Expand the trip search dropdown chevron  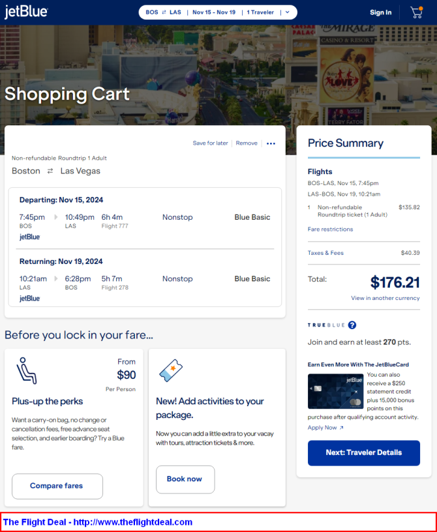coord(288,12)
